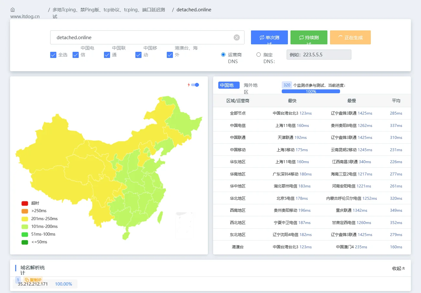421x293 pixels.
Task: Collapse the 域名解析统计 section via 收起
Action: pos(398,268)
